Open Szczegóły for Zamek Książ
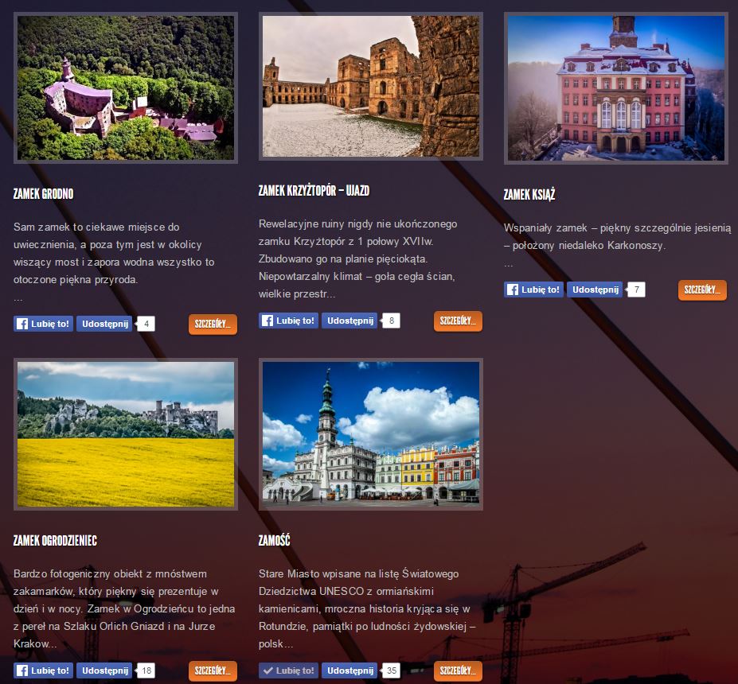This screenshot has width=738, height=684. pos(702,290)
